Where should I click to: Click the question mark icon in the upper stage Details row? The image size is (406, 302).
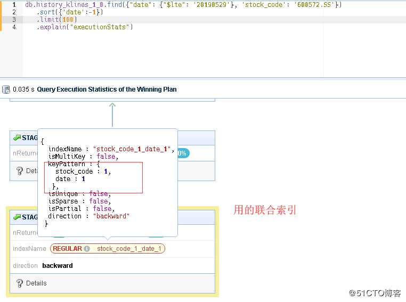pyautogui.click(x=19, y=171)
